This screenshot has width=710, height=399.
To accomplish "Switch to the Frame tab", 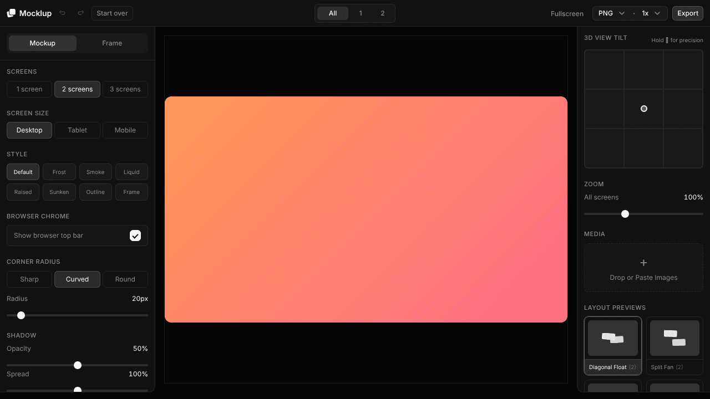I will coord(112,43).
